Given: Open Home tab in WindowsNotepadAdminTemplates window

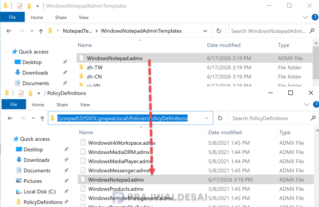Looking at the screenshot, I should 37,17.
